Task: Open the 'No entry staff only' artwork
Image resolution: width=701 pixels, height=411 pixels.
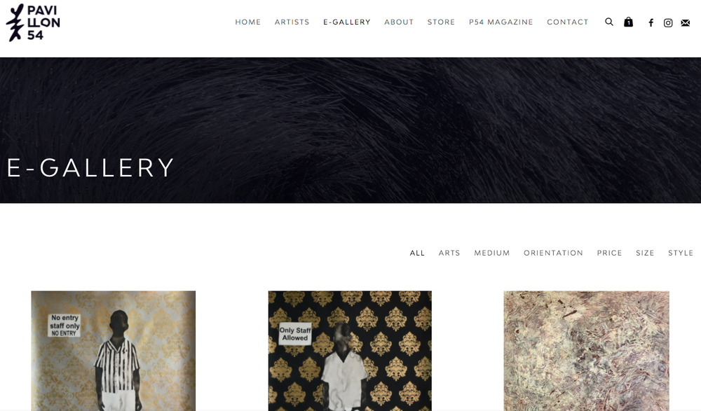Action: point(113,351)
